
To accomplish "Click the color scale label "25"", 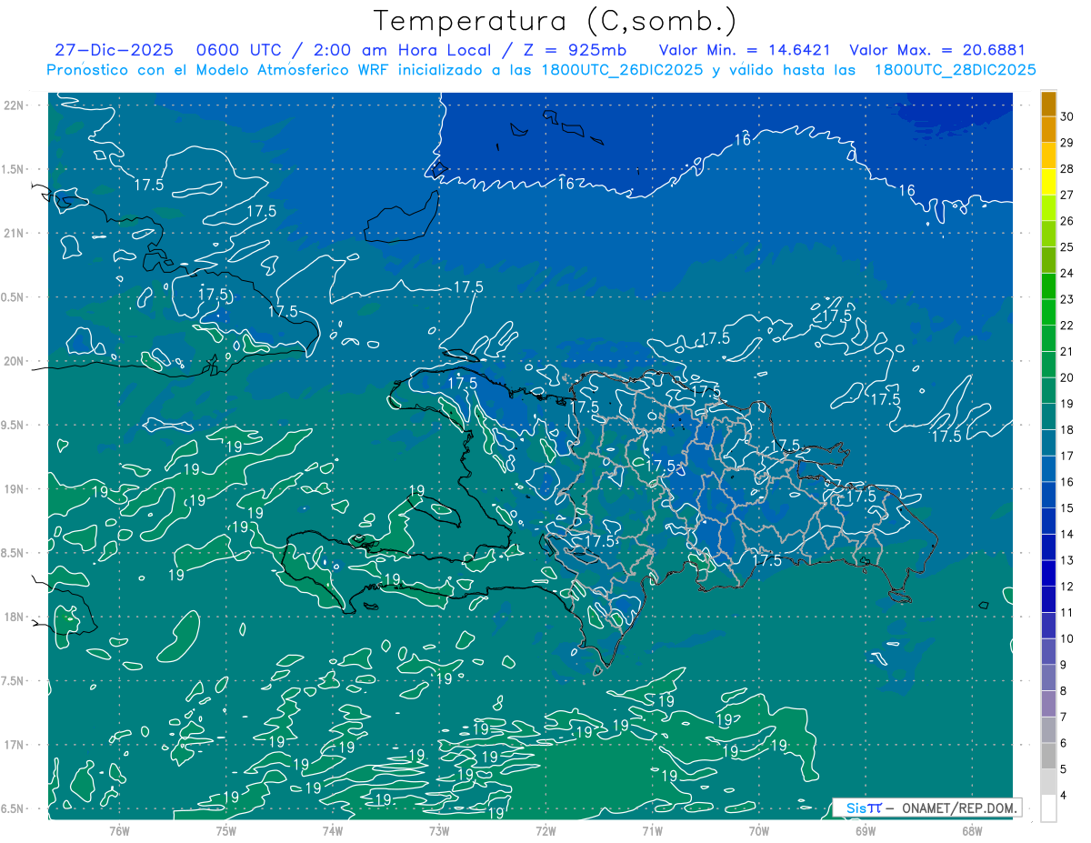I will (x=1067, y=246).
